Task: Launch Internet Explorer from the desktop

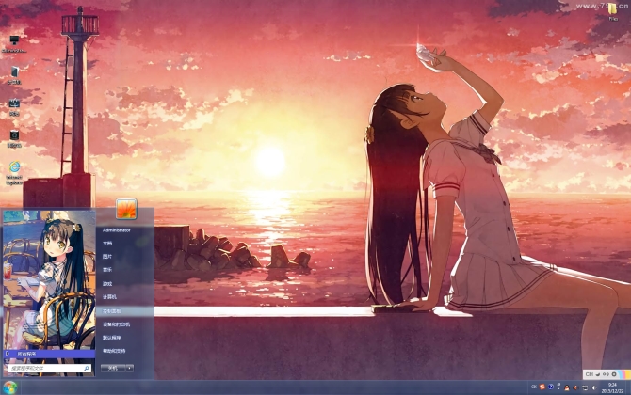Action: [14, 173]
